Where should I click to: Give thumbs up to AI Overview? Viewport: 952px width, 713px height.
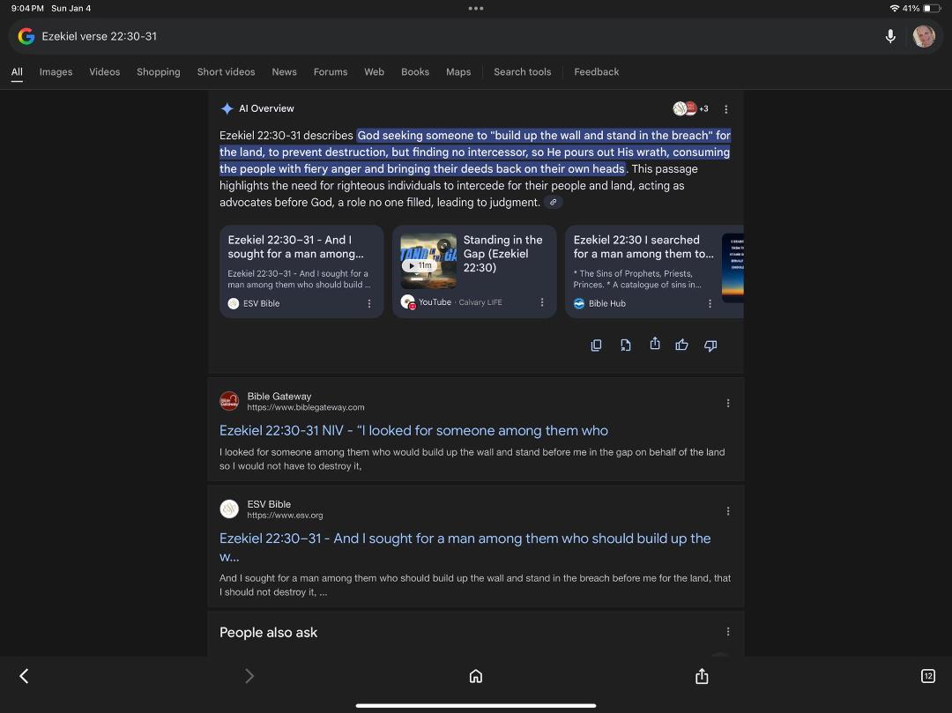(681, 345)
